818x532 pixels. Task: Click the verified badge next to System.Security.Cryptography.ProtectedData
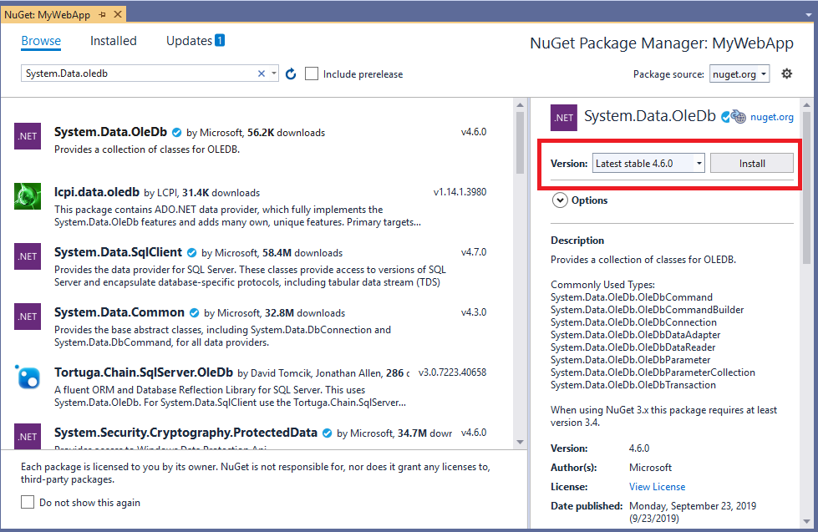[x=327, y=433]
